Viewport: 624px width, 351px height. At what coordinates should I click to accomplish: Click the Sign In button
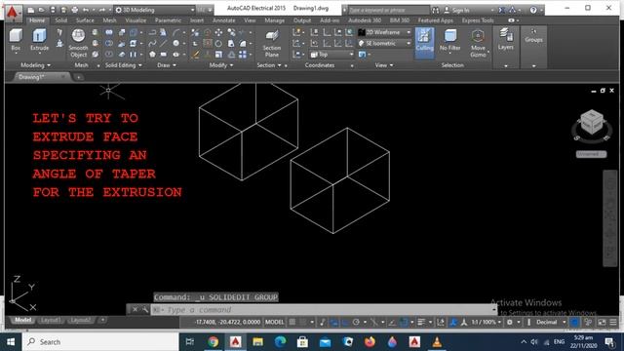(457, 10)
